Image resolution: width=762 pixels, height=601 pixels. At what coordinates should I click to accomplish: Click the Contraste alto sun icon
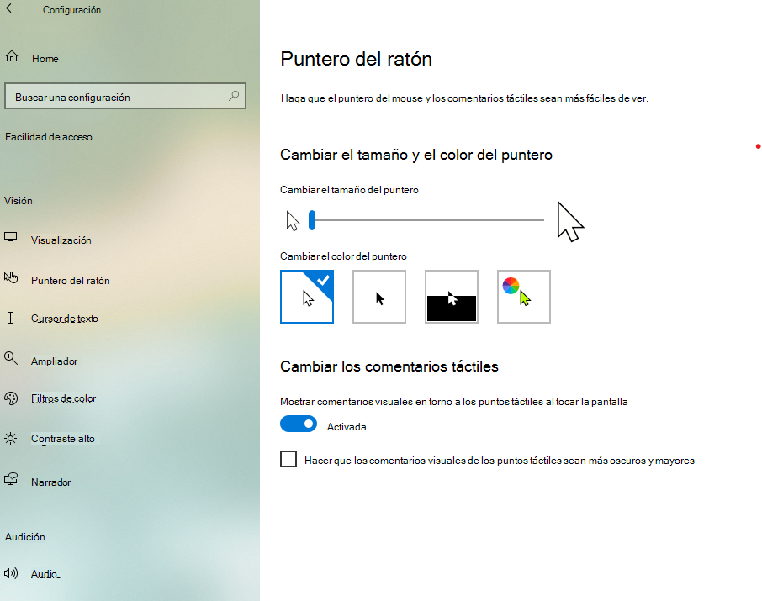pyautogui.click(x=11, y=438)
